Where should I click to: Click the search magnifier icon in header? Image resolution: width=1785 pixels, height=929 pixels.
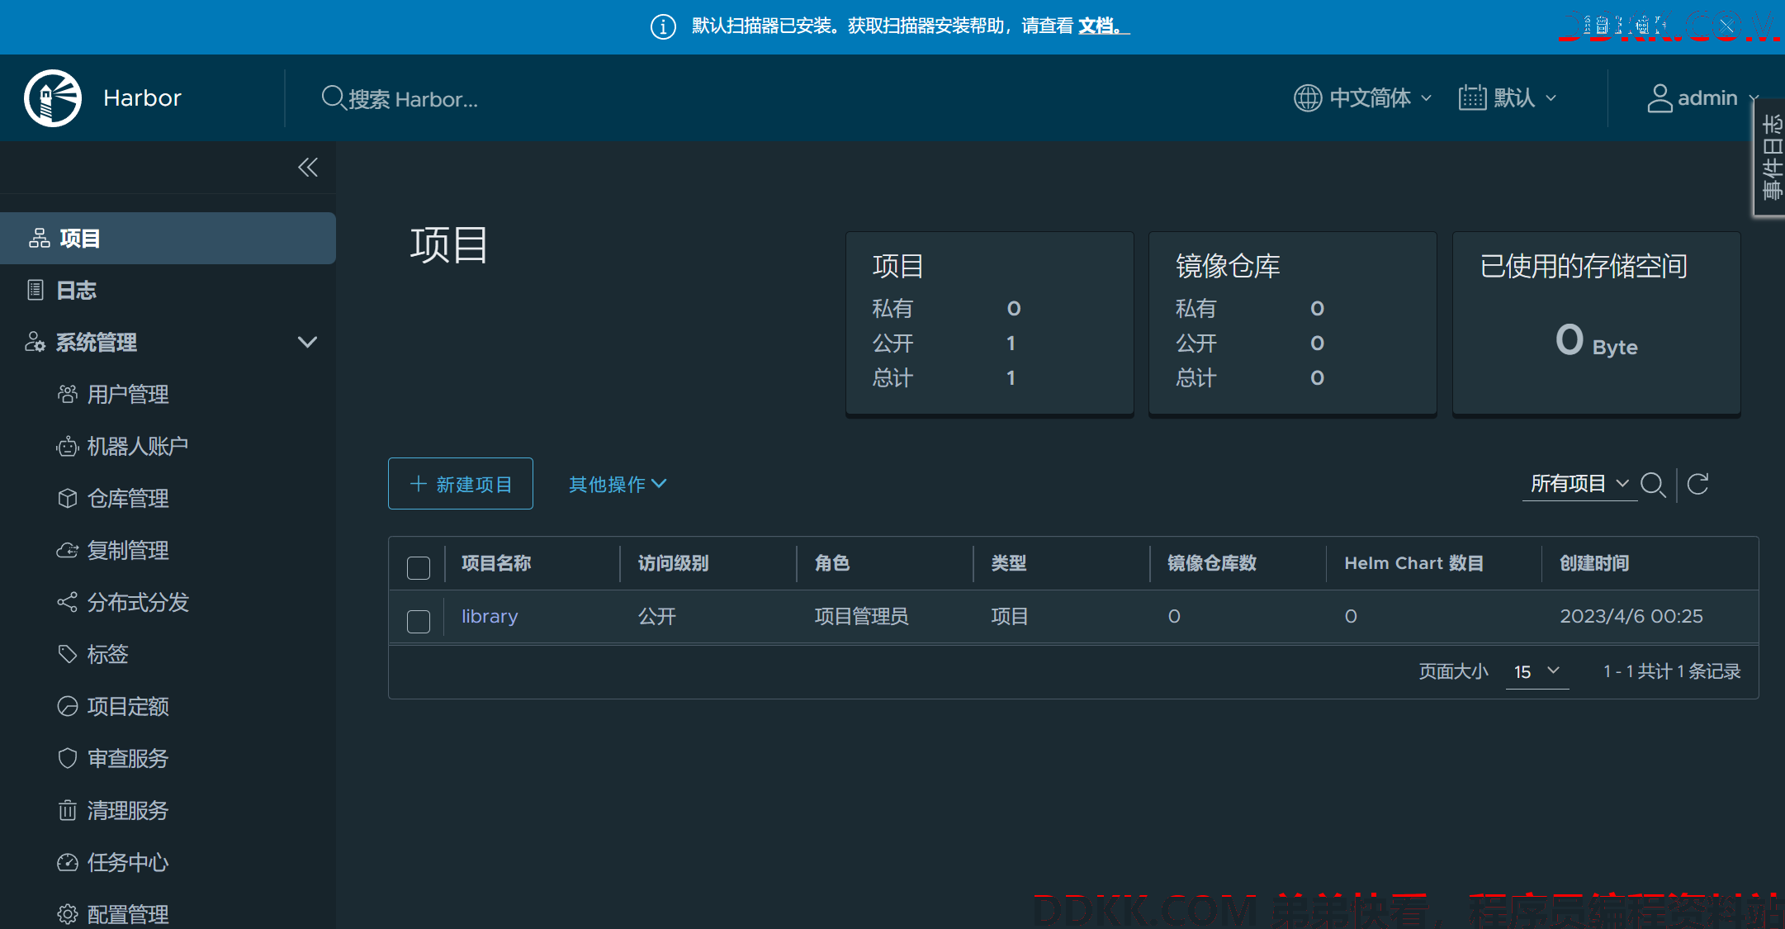tap(333, 97)
